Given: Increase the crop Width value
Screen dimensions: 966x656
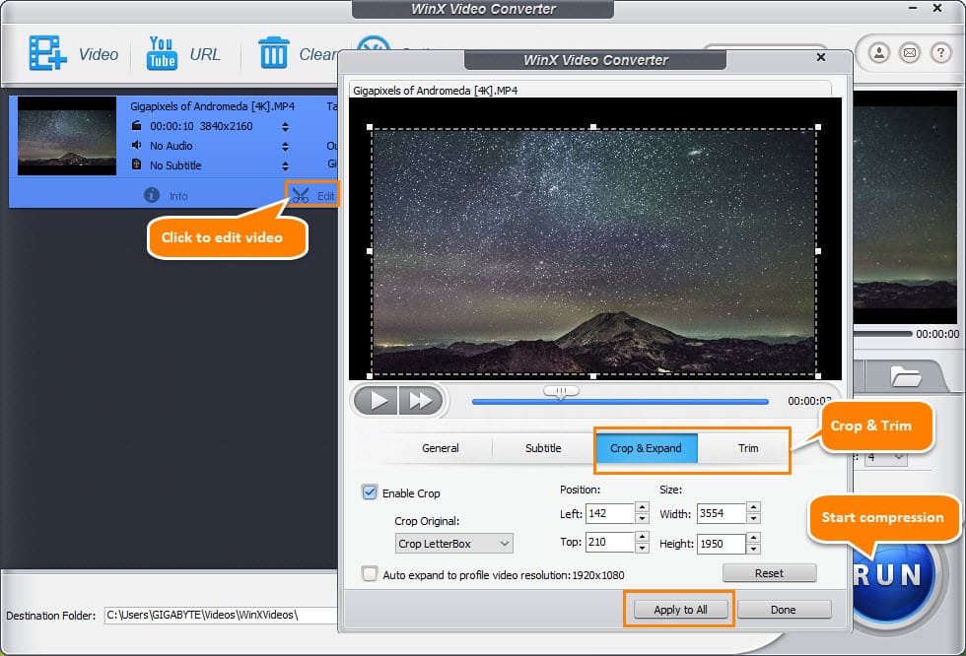Looking at the screenshot, I should [x=751, y=509].
